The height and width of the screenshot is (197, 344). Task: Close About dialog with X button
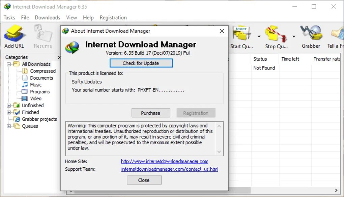222,31
